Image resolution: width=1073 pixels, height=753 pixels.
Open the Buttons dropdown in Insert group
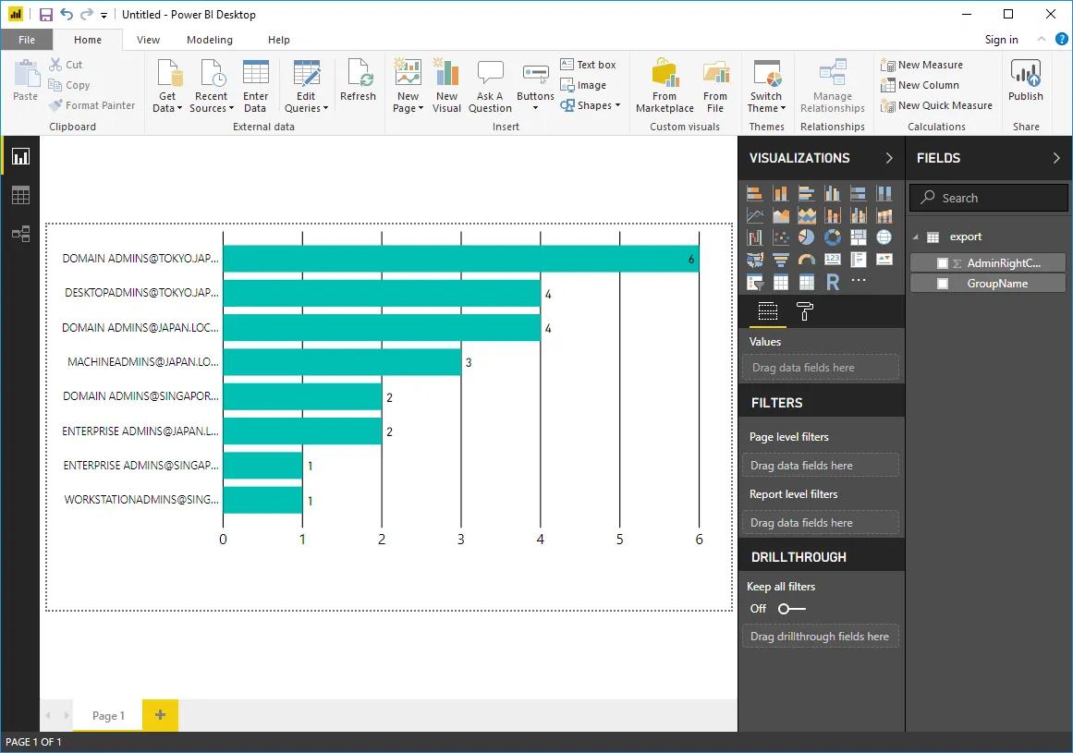(535, 87)
